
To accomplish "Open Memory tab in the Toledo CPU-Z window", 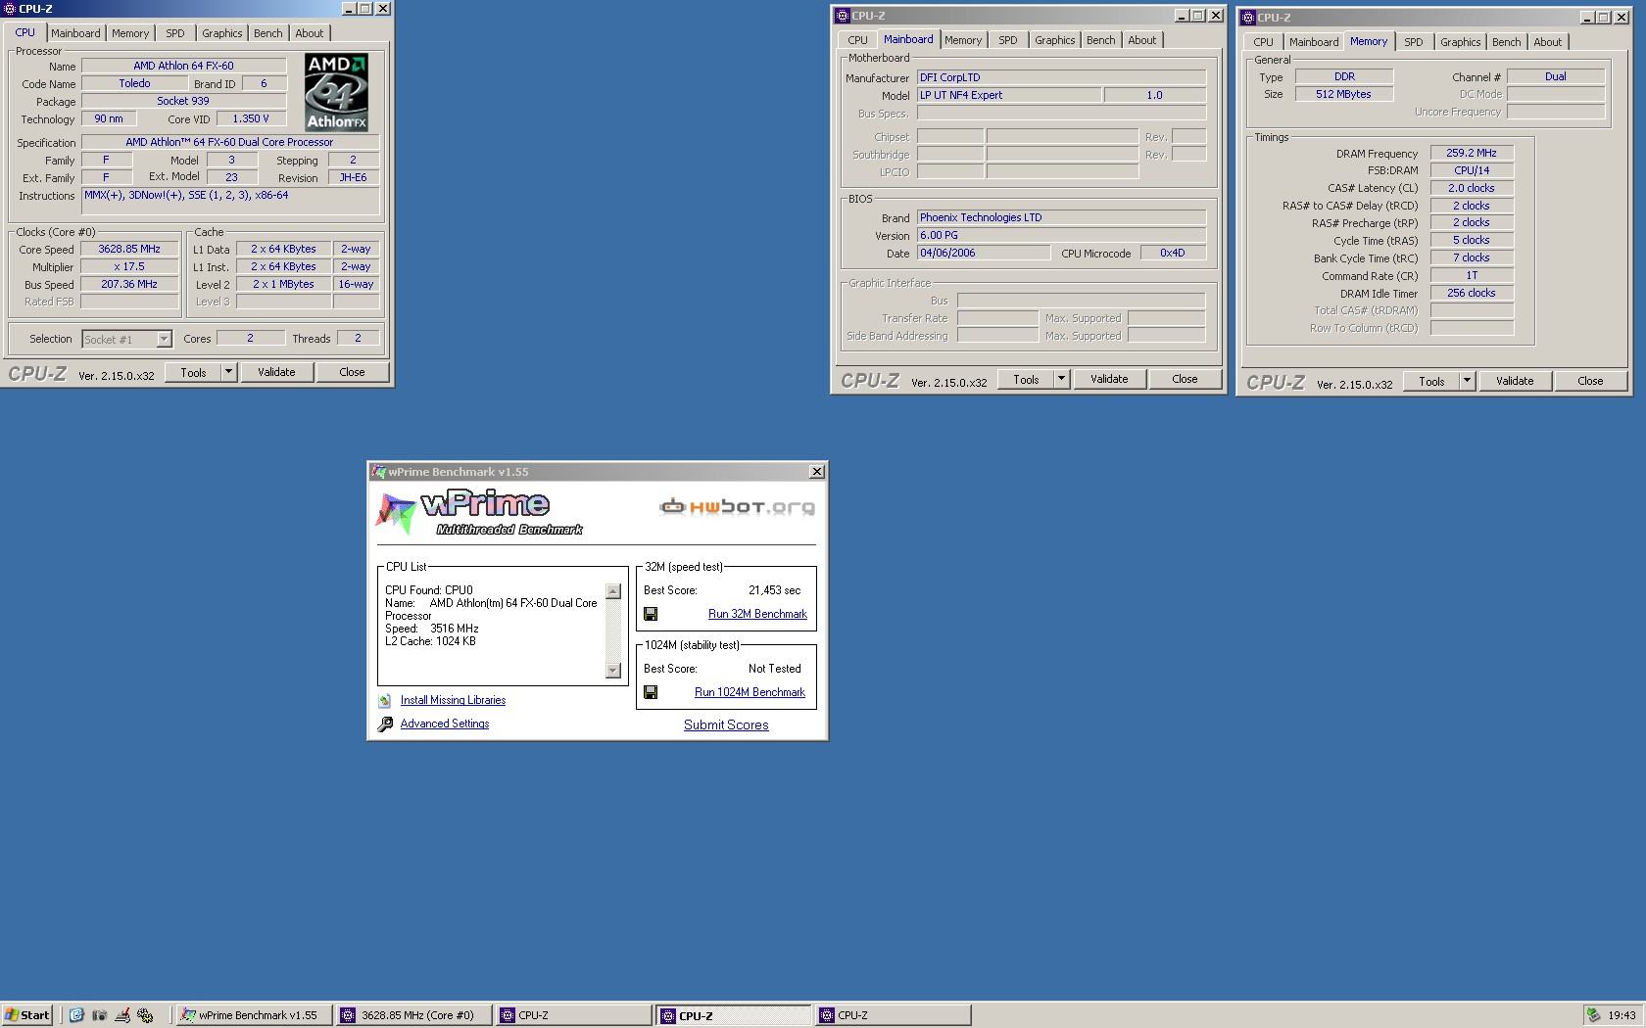I will [130, 33].
